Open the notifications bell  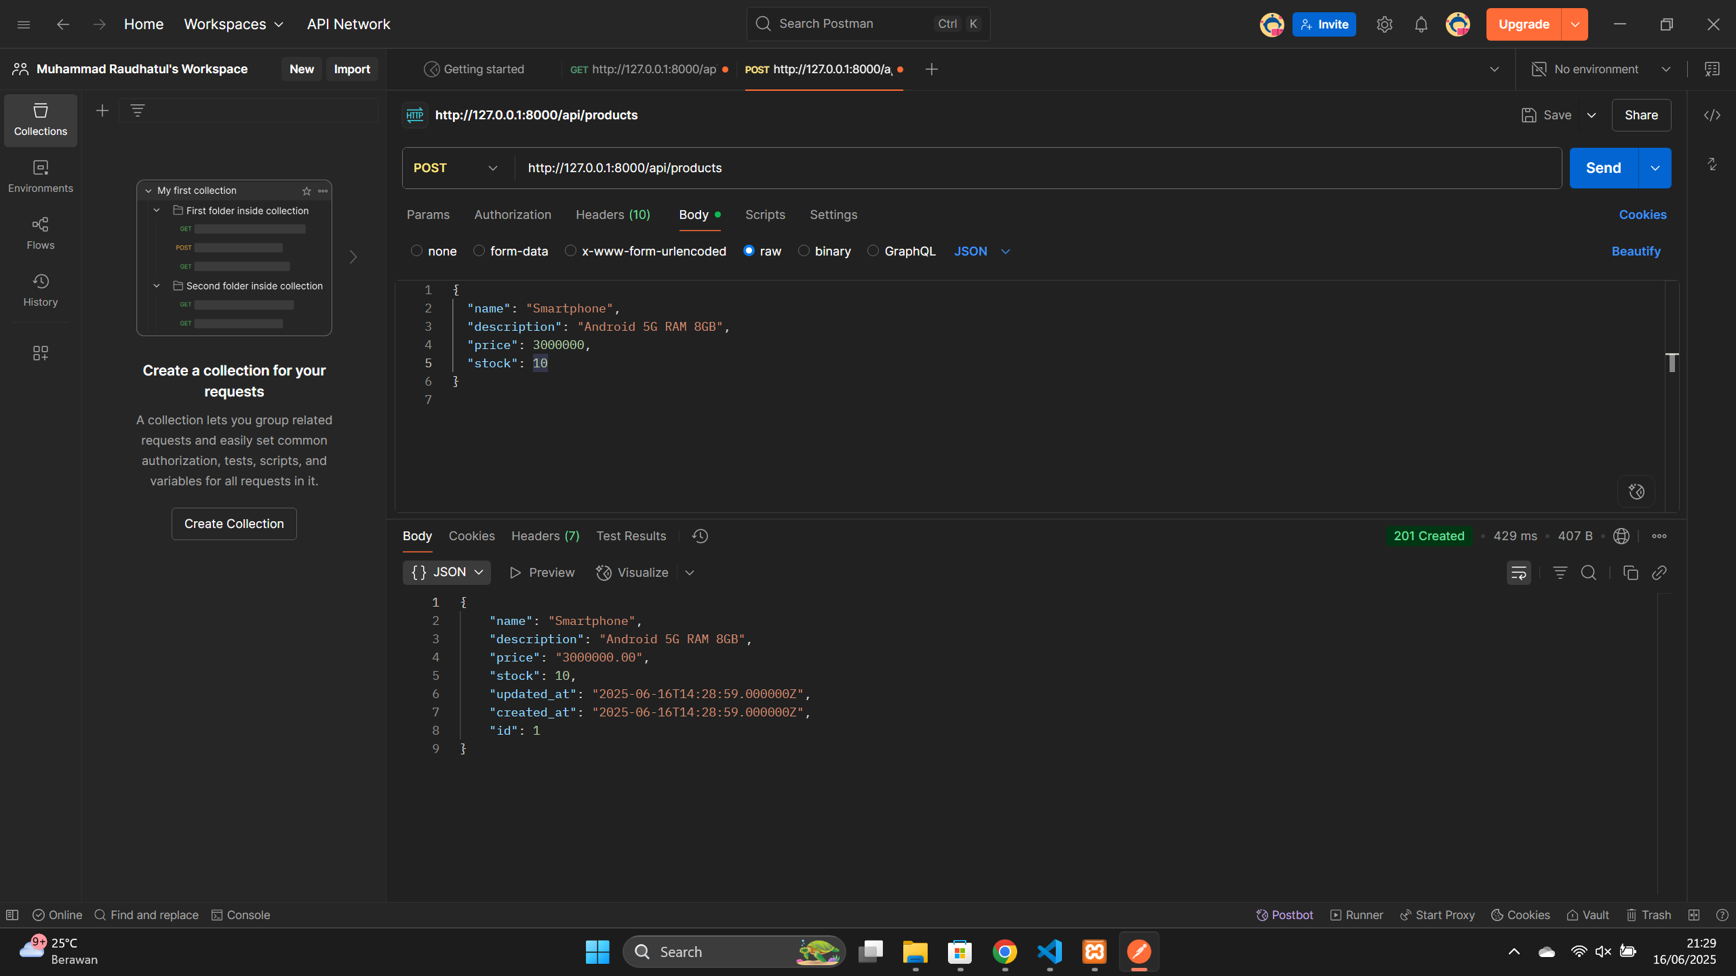1421,24
